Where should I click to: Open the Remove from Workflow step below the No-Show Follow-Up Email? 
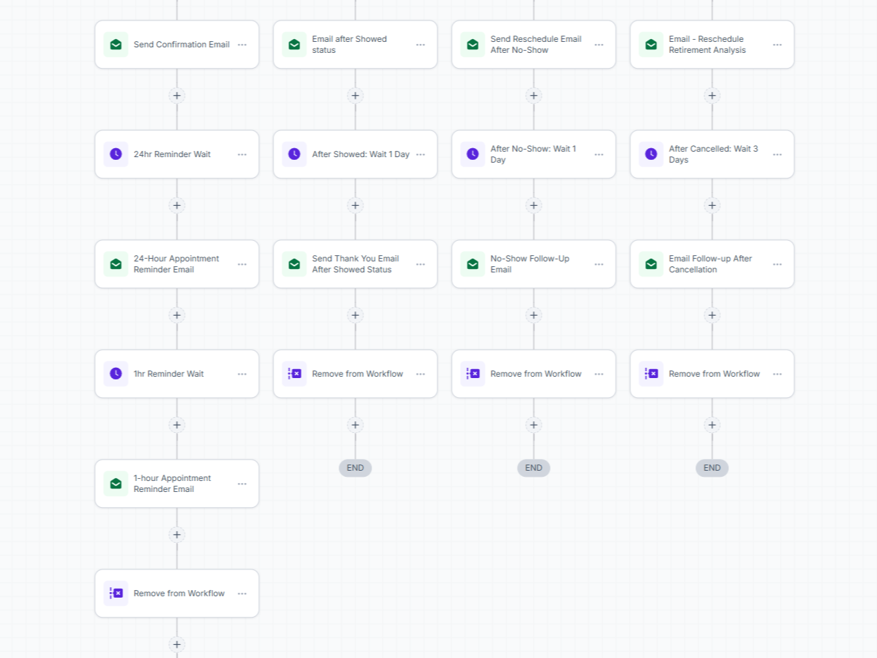534,374
